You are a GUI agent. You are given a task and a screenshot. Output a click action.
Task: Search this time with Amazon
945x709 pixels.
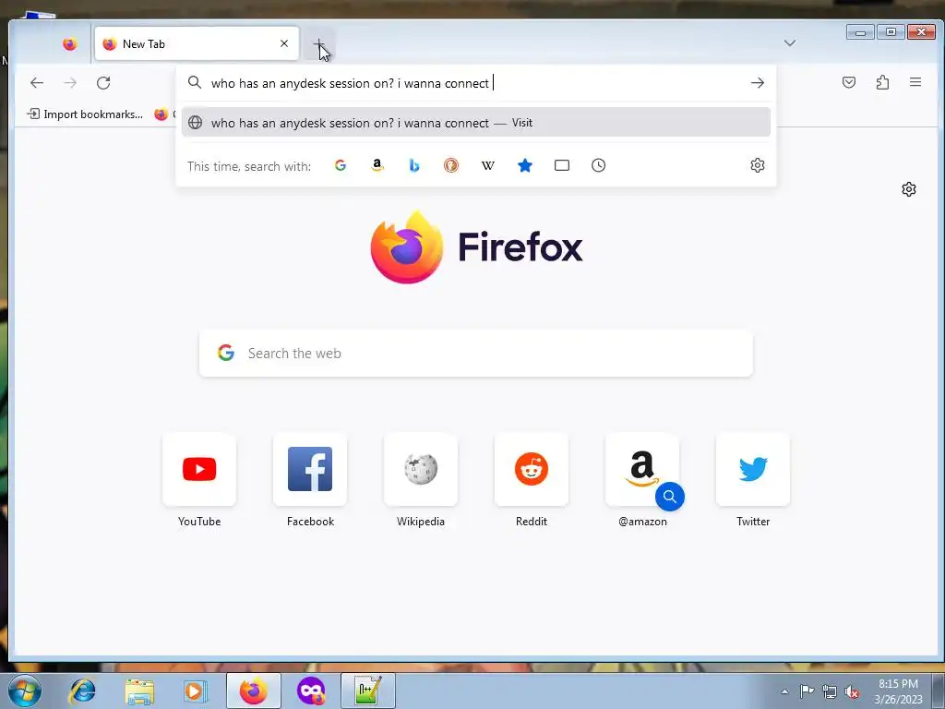click(x=377, y=165)
